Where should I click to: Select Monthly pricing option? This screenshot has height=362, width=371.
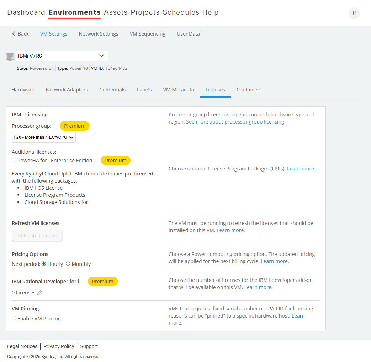click(x=68, y=264)
